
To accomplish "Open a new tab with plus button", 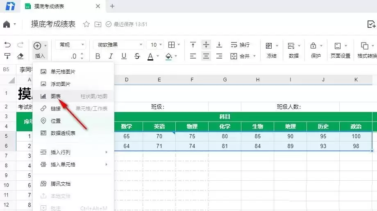I will click(x=112, y=6).
